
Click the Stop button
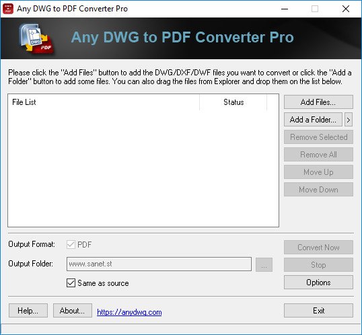point(318,265)
